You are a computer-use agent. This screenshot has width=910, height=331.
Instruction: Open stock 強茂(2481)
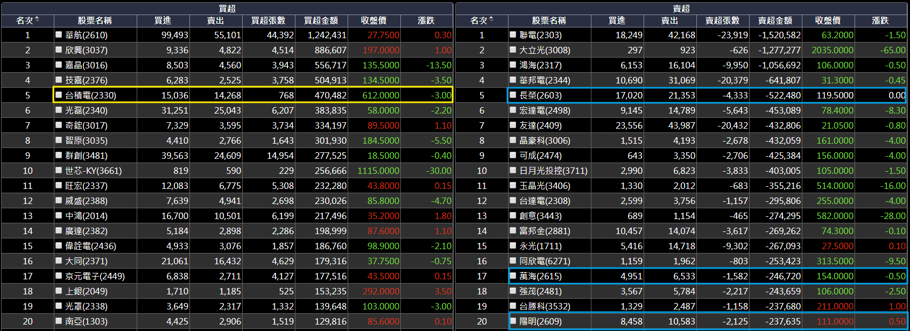[540, 291]
